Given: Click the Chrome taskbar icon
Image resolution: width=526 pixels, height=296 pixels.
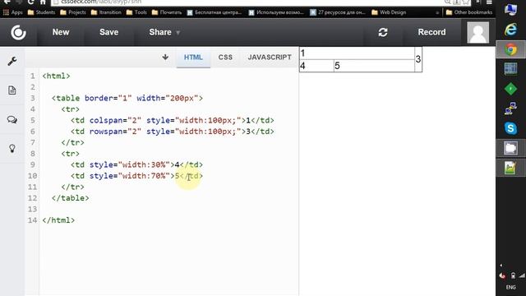Looking at the screenshot, I should pos(510,49).
